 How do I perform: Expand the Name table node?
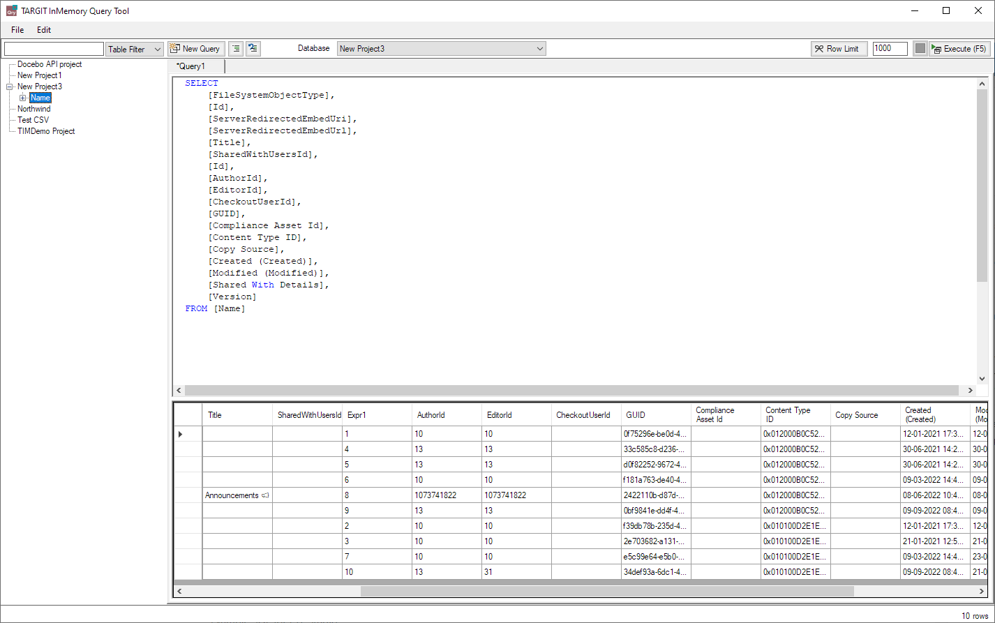pos(22,98)
